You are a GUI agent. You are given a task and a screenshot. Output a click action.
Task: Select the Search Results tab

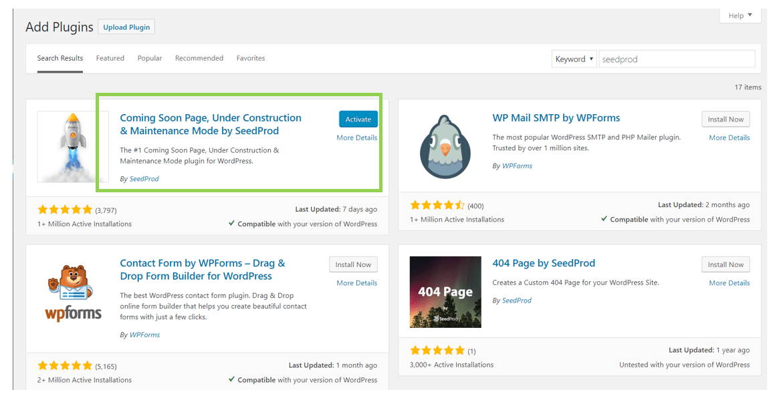[60, 58]
